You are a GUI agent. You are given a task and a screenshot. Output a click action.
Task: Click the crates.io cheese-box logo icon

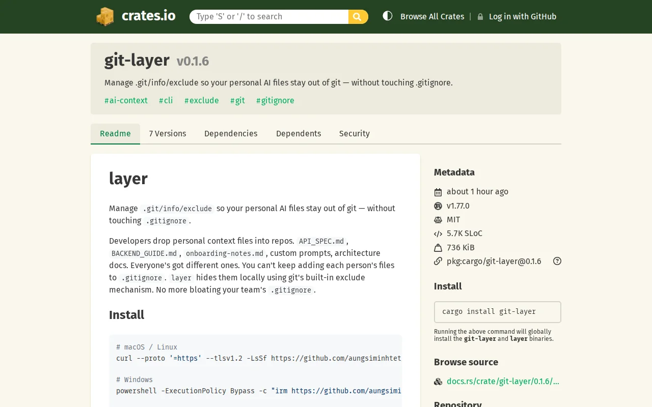[105, 16]
